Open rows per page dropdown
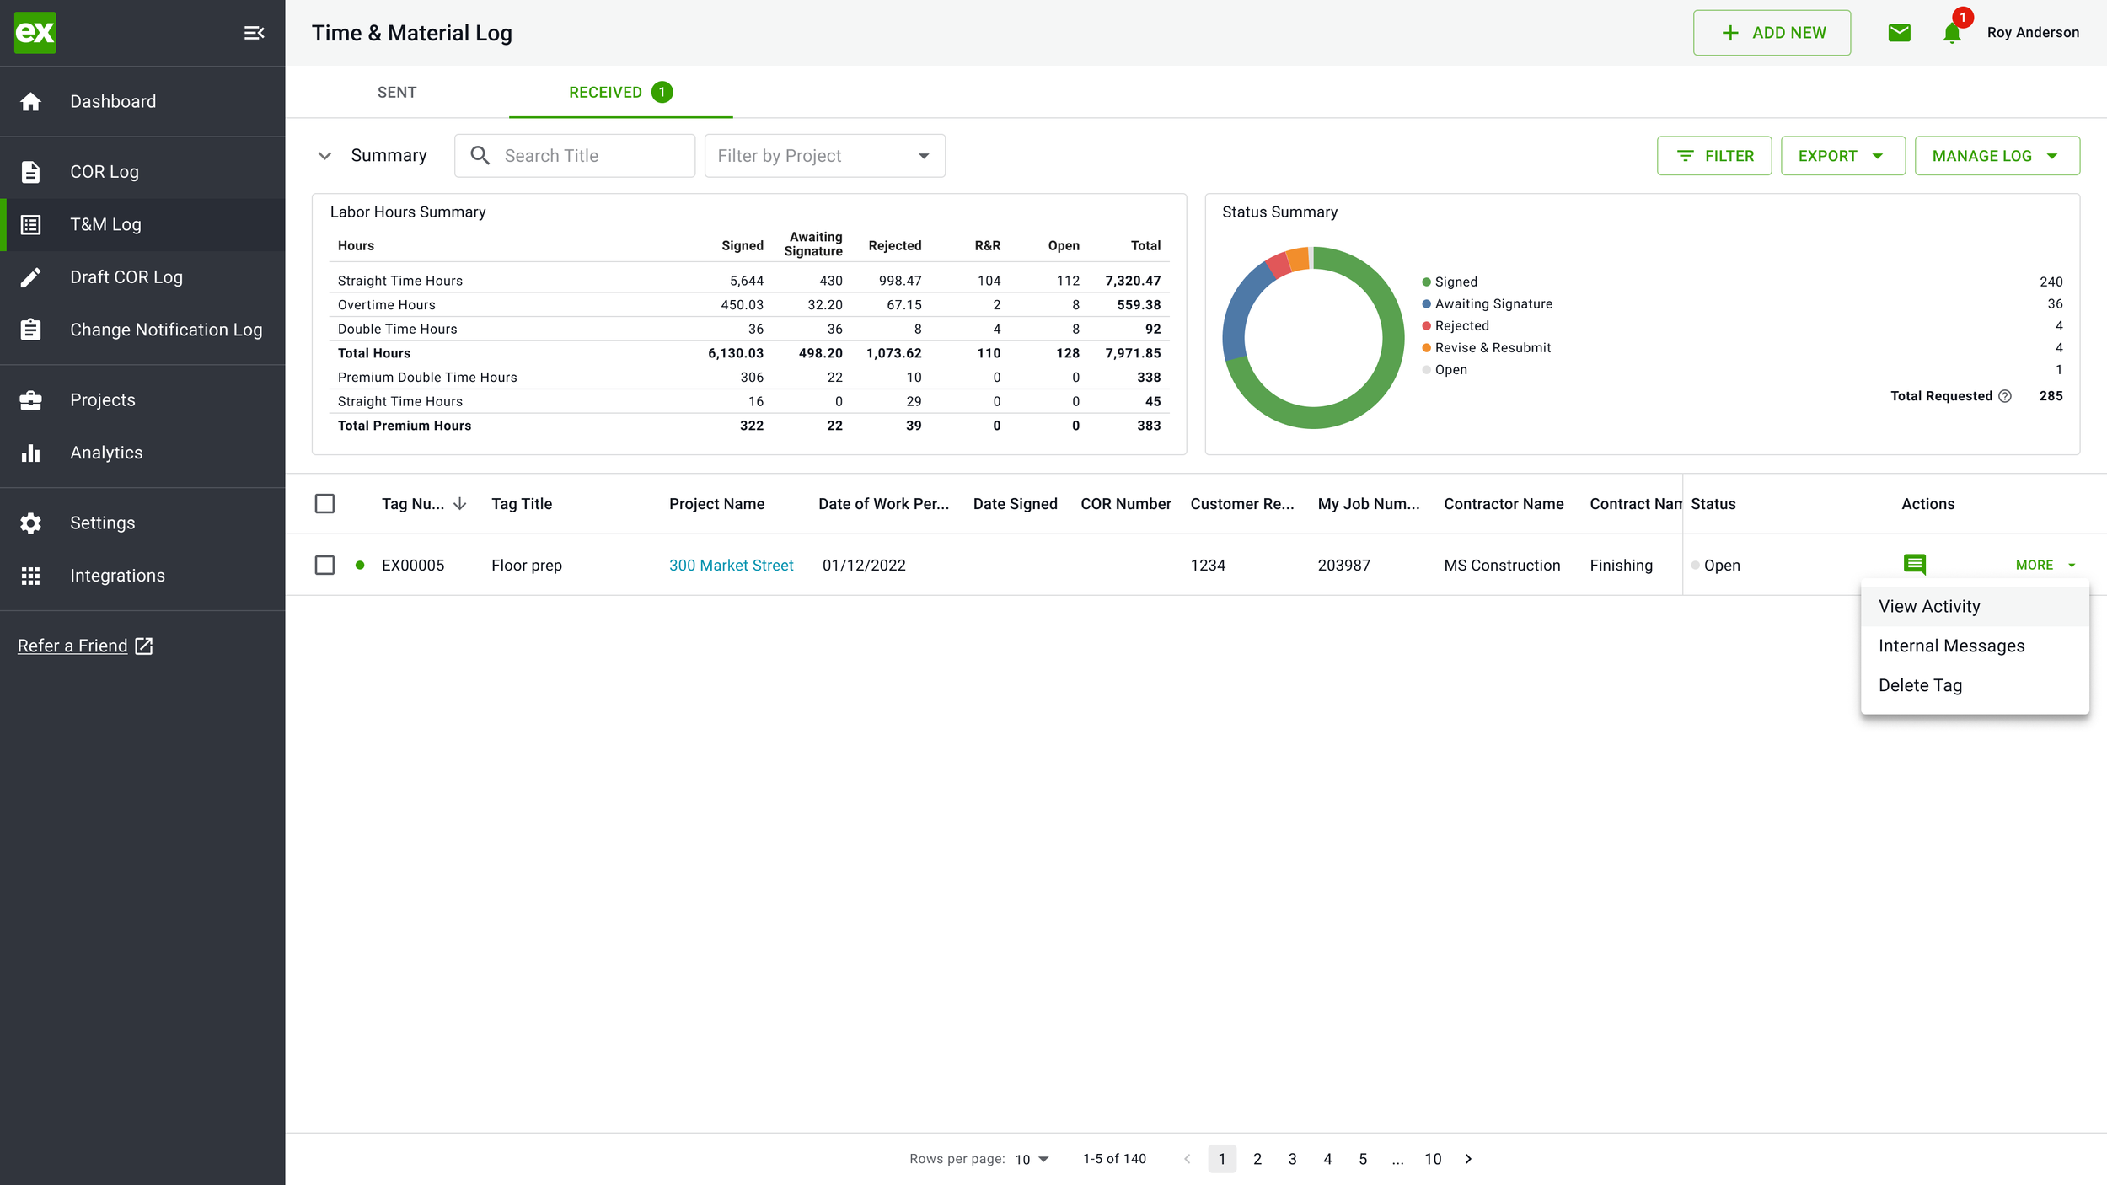The width and height of the screenshot is (2107, 1185). coord(1032,1159)
